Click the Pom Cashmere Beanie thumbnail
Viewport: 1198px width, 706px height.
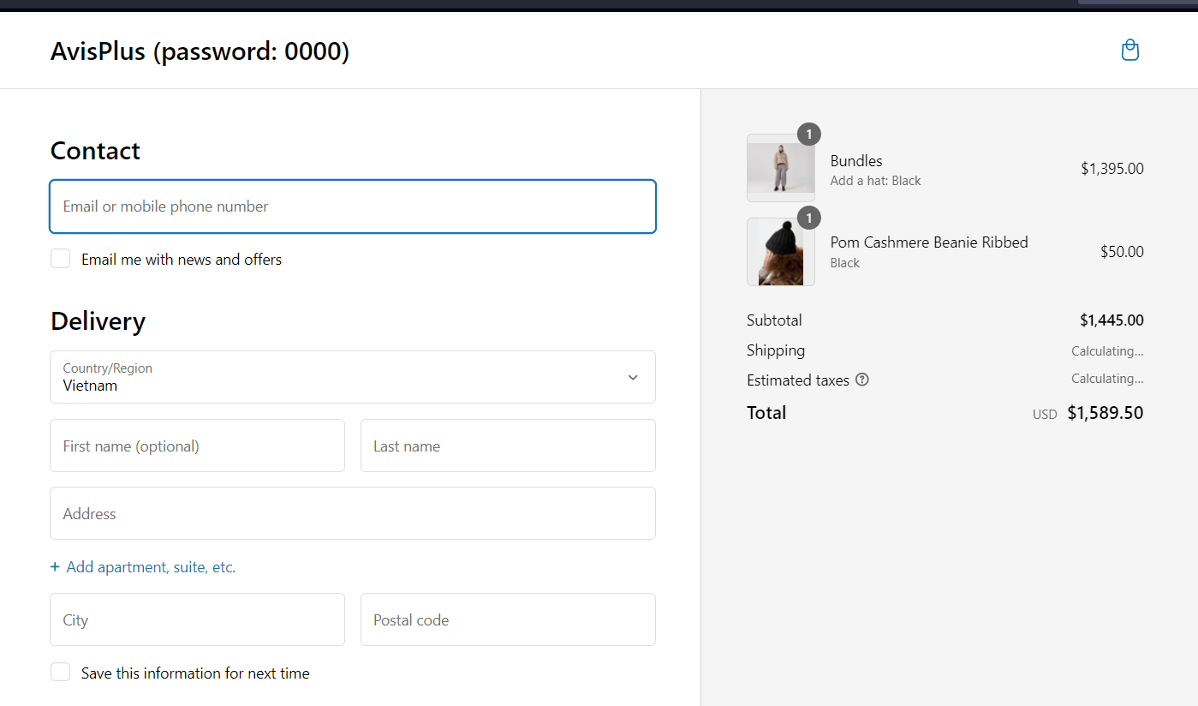tap(780, 253)
